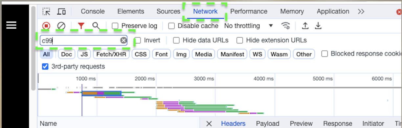The image size is (402, 128).
Task: Select the All request type filter
Action: (x=46, y=54)
